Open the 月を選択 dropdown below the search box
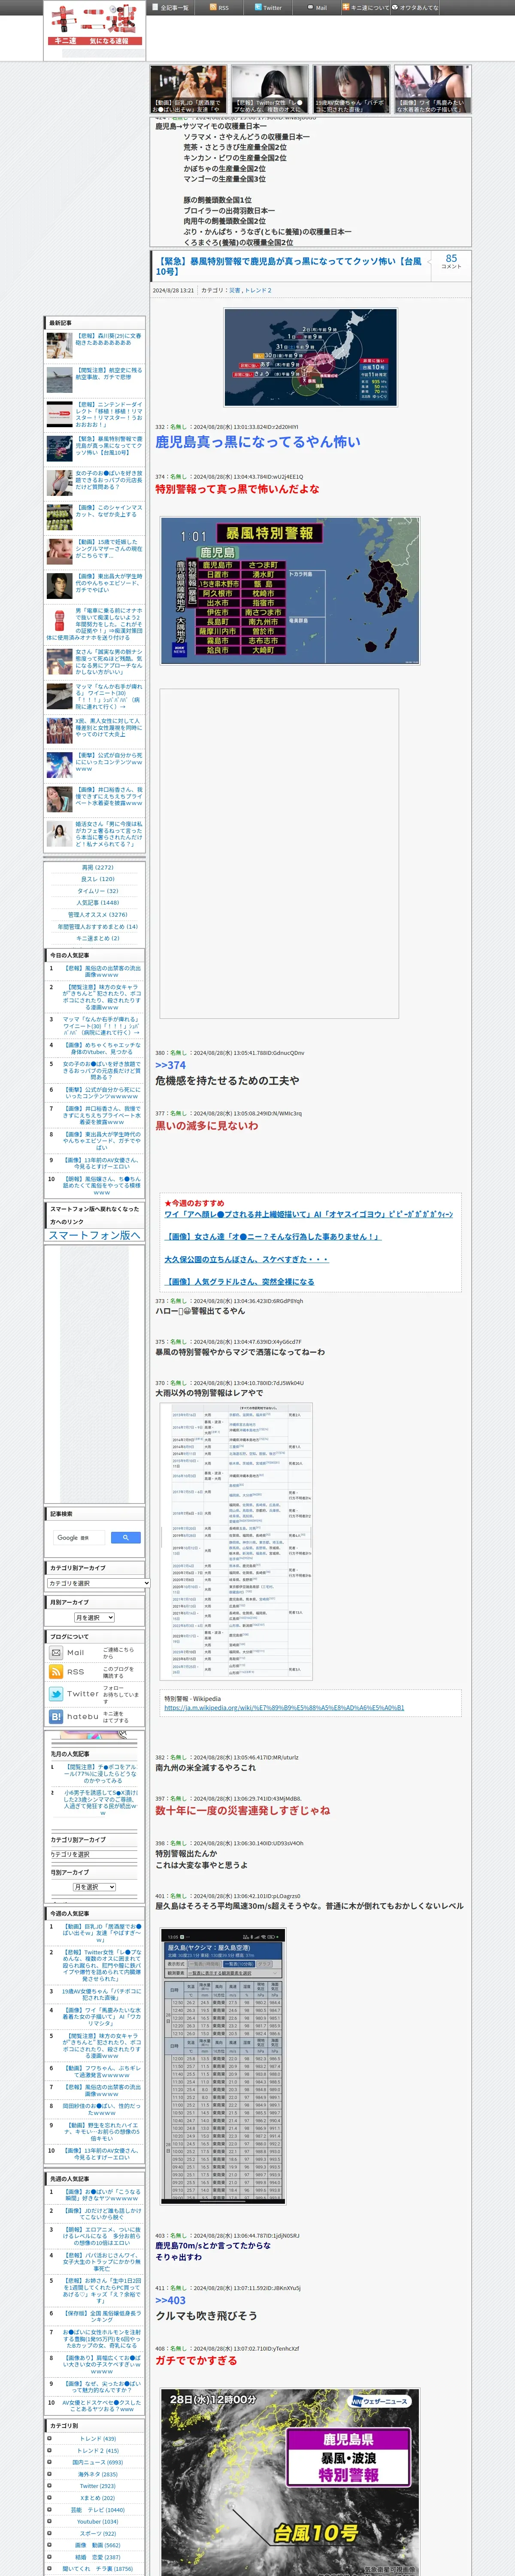 tap(95, 1617)
